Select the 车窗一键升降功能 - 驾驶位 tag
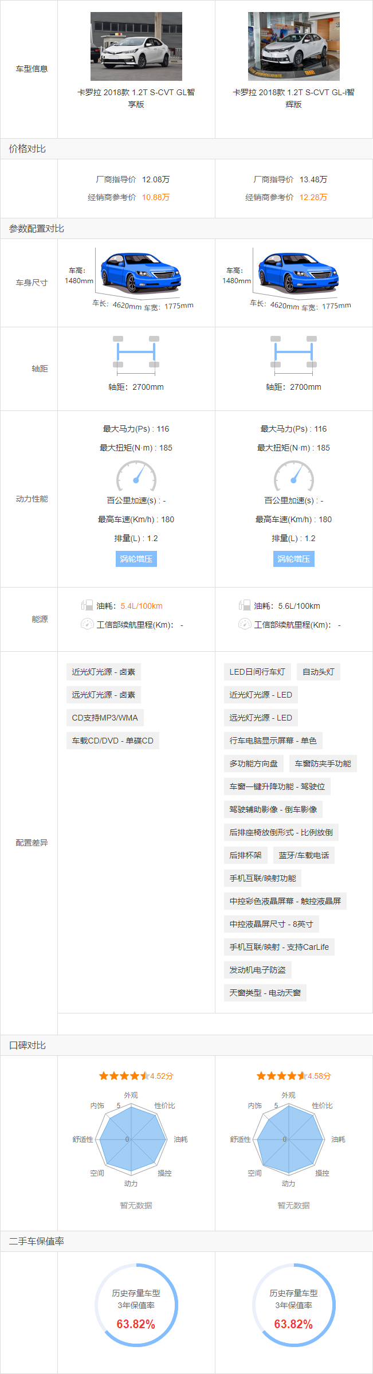Image resolution: width=373 pixels, height=1374 pixels. click(277, 786)
